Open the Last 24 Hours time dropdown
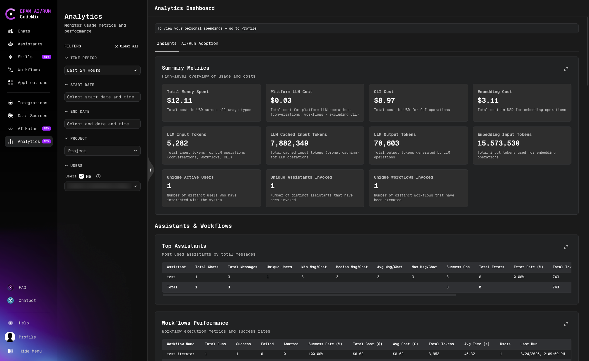589x361 pixels. click(102, 70)
